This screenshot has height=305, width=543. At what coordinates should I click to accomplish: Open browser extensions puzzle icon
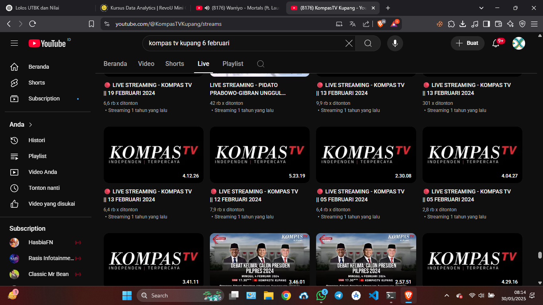(x=451, y=24)
